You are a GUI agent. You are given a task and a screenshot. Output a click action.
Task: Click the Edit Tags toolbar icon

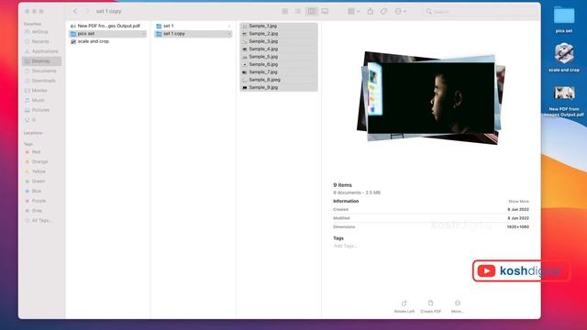[383, 11]
